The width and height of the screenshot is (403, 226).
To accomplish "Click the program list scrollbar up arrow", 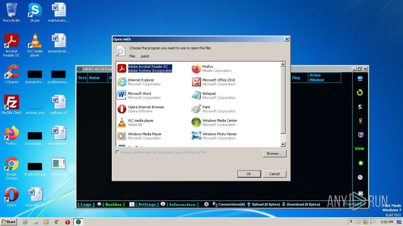I will [283, 64].
